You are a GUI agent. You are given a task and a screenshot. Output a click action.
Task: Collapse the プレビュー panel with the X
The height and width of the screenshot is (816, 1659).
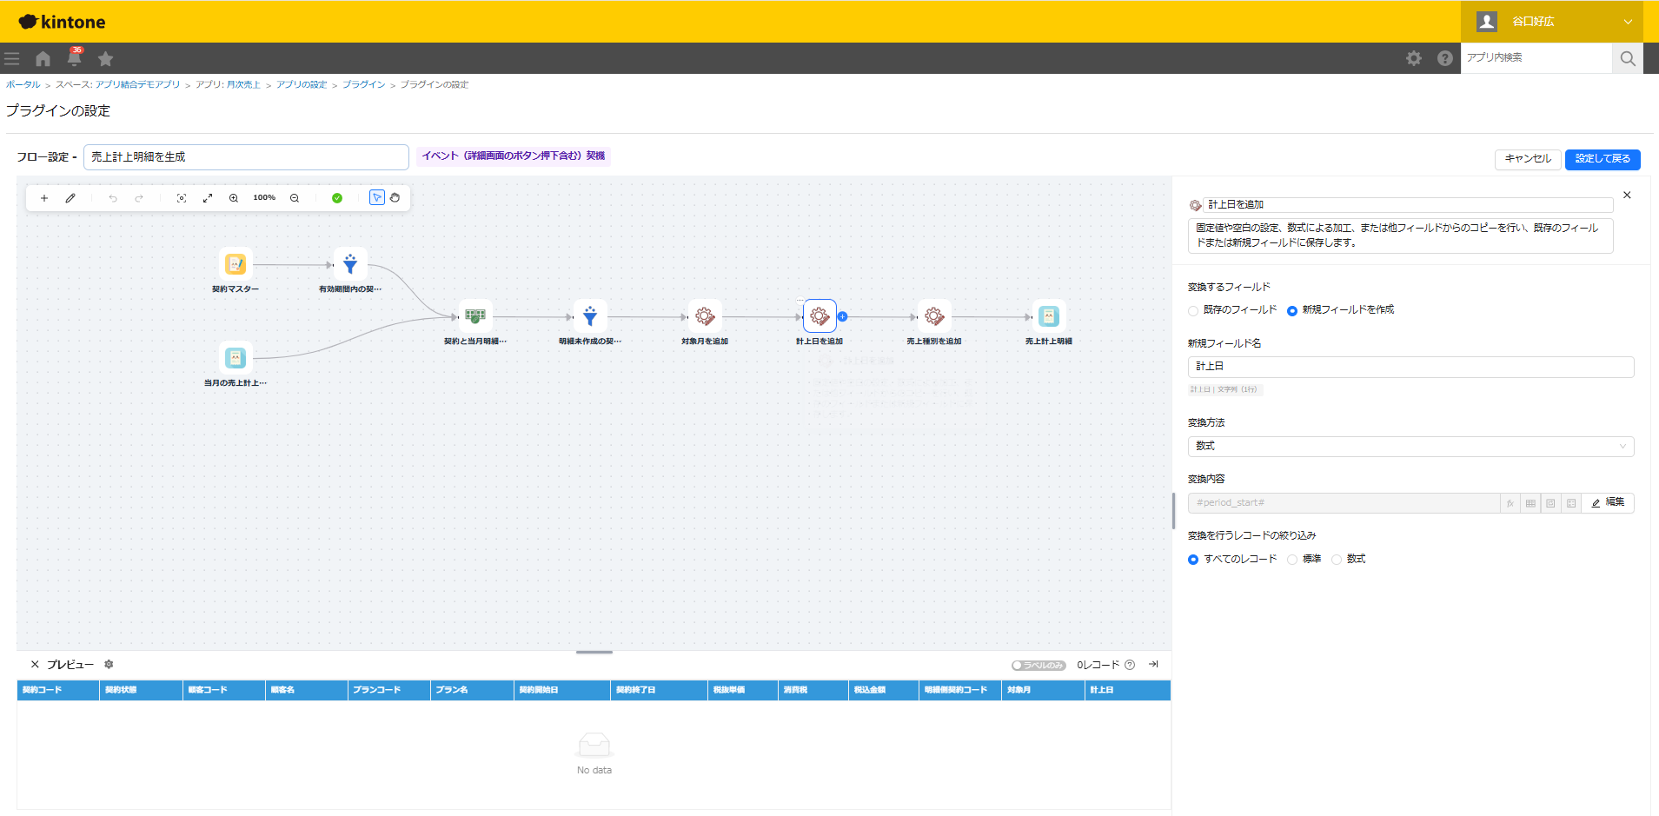35,665
